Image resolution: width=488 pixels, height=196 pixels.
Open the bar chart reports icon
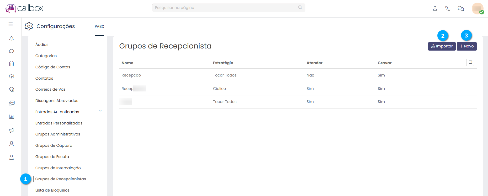pyautogui.click(x=11, y=117)
